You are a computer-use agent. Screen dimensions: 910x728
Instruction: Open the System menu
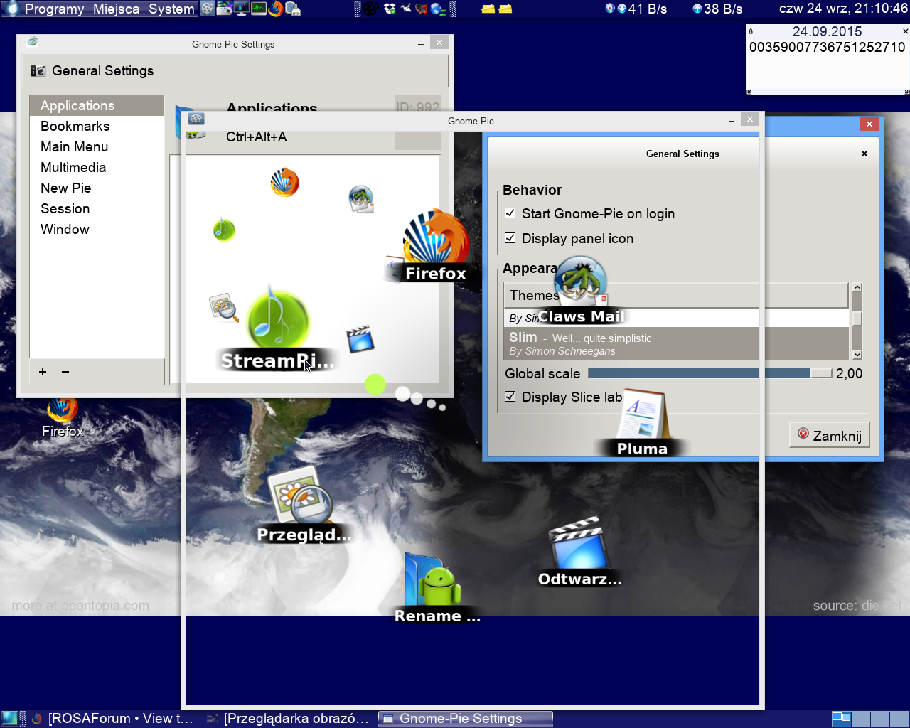pyautogui.click(x=171, y=9)
